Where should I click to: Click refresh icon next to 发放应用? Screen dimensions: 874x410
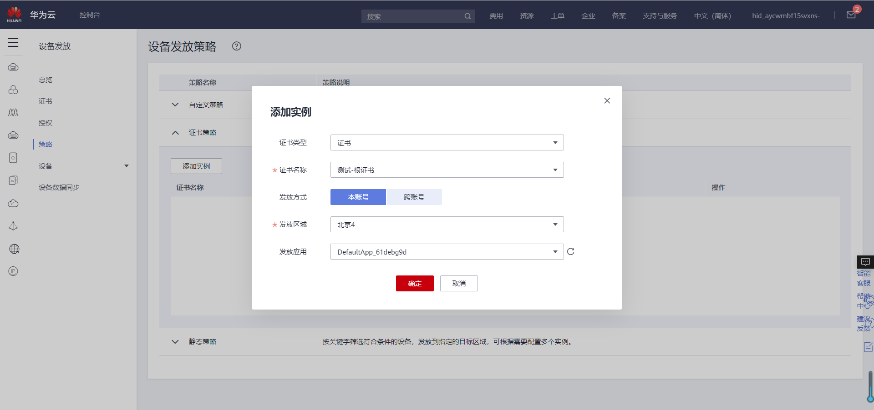coord(571,251)
